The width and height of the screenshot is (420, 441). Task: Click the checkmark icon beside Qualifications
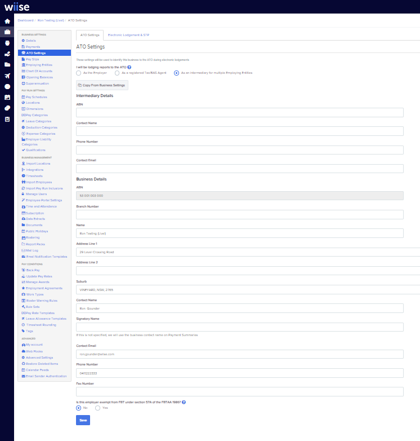[23, 150]
